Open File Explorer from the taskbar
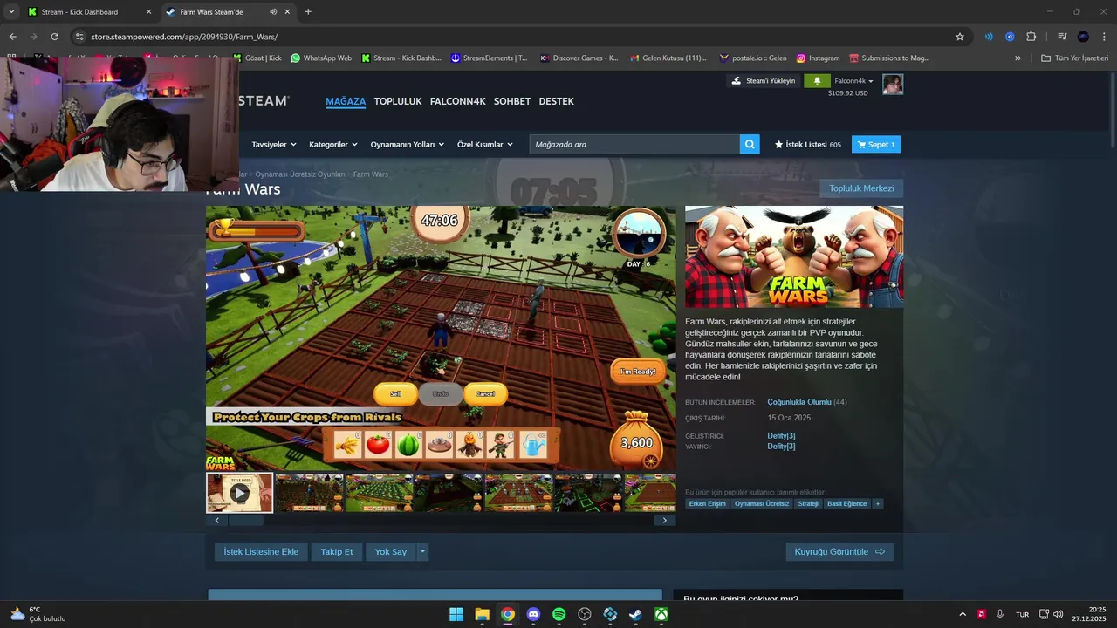 coord(482,614)
